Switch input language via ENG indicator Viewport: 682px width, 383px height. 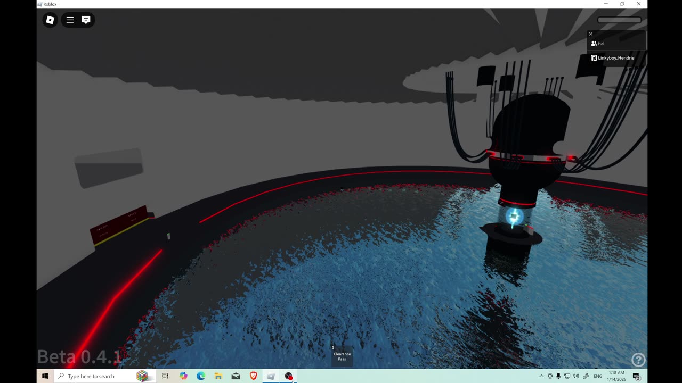(598, 376)
